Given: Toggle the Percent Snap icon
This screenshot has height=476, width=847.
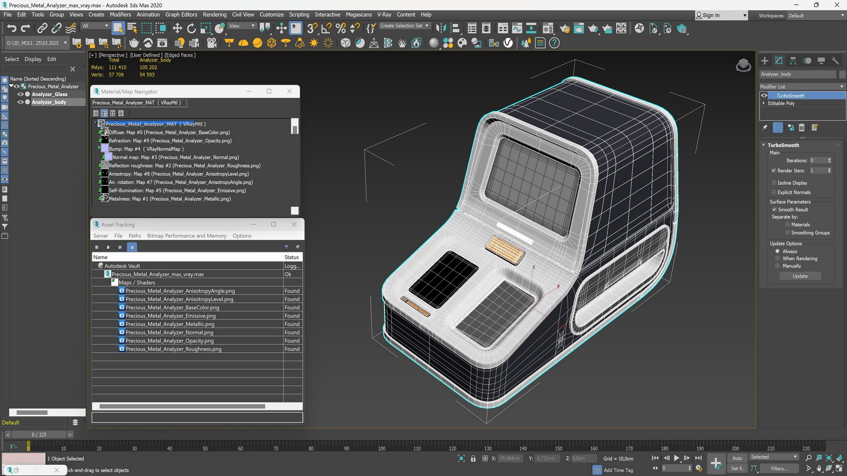Looking at the screenshot, I should point(341,29).
